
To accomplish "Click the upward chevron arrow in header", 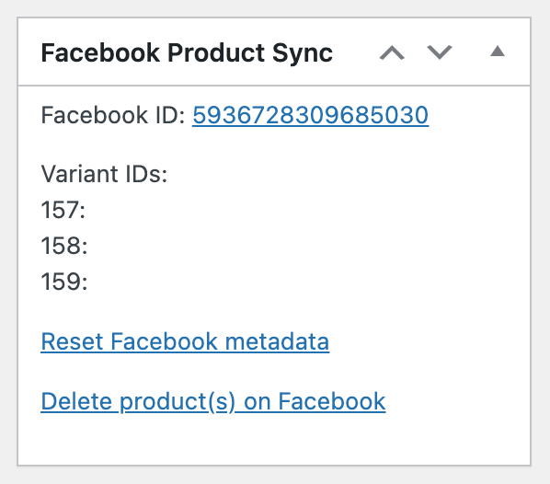I will coord(392,52).
